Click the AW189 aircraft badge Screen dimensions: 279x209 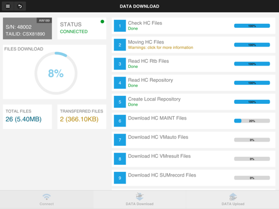[44, 20]
